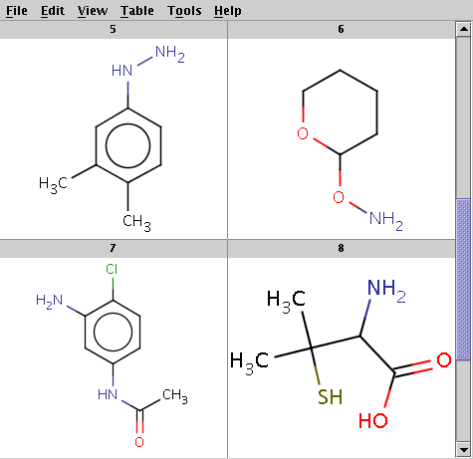The height and width of the screenshot is (459, 473).
Task: Select cell header number 8
Action: click(x=342, y=248)
